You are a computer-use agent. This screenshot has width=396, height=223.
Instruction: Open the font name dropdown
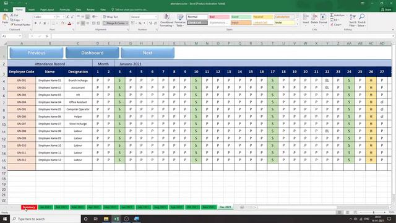[x=54, y=17]
